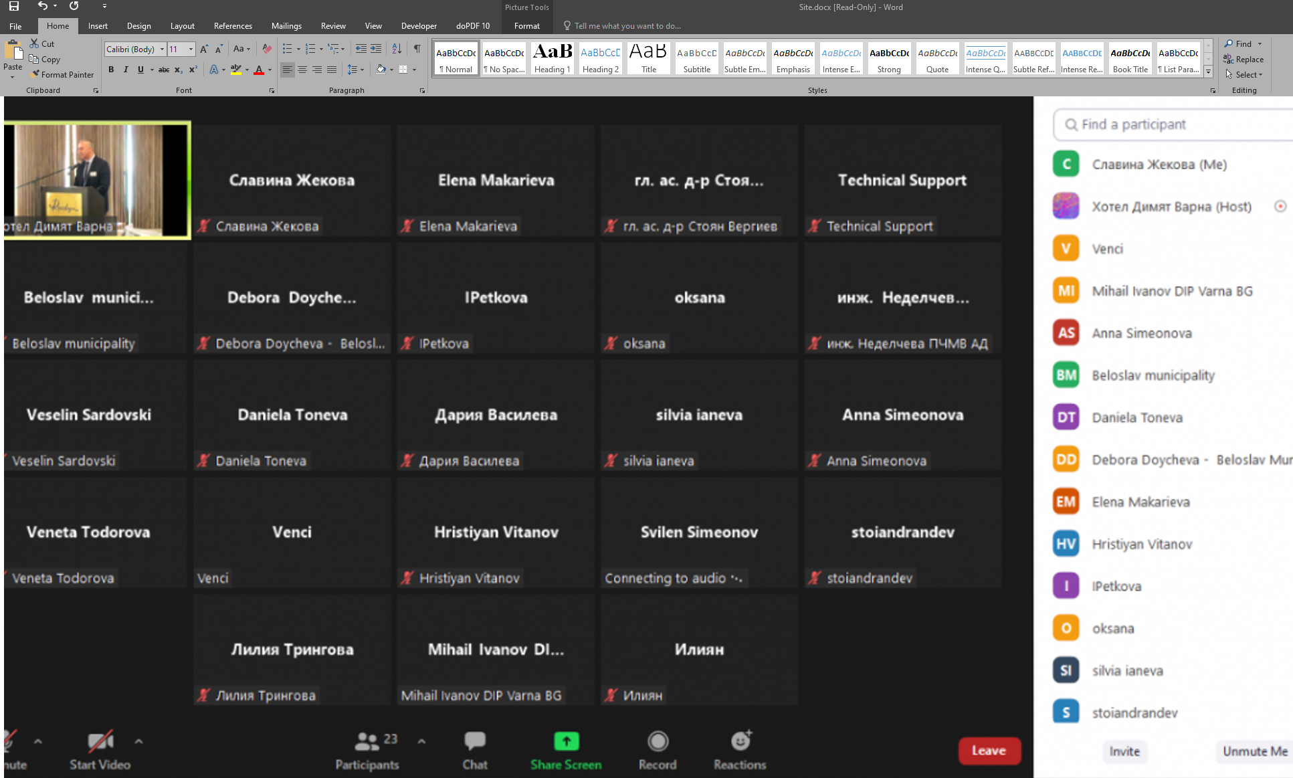Click the red Font Color swatch
The image size is (1293, 778).
[259, 70]
